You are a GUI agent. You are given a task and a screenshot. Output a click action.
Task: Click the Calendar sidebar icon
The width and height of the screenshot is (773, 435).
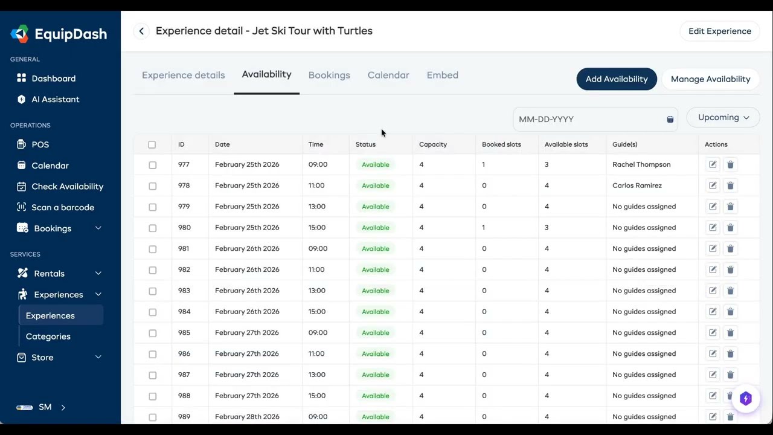click(22, 166)
